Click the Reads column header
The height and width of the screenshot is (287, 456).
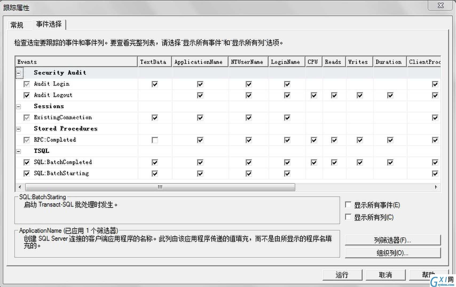point(334,62)
